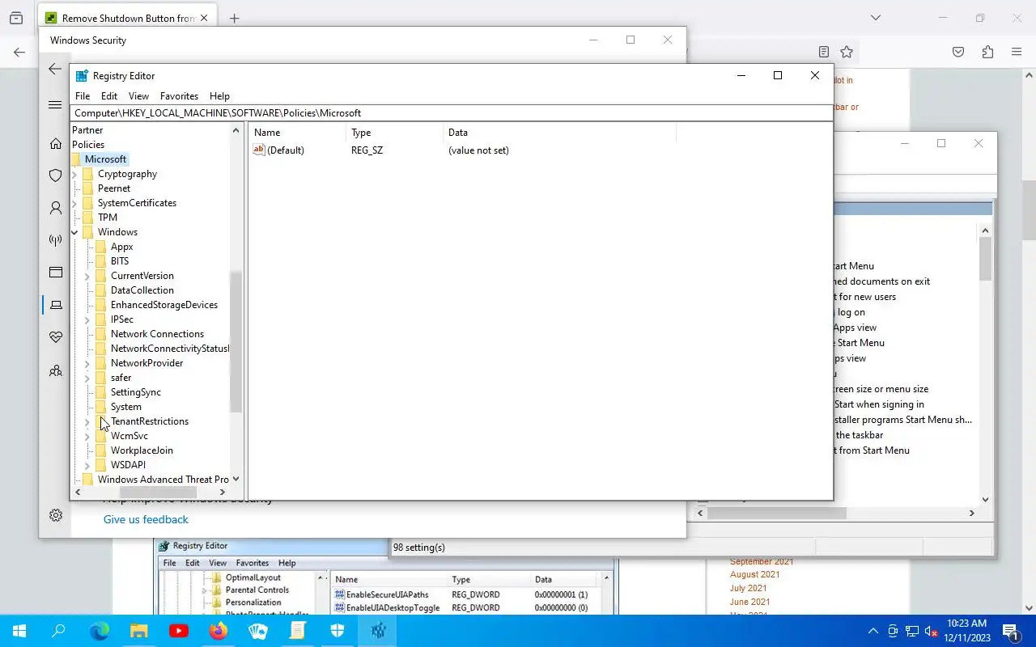
Task: Open Family options icon in sidebar
Action: (x=55, y=370)
